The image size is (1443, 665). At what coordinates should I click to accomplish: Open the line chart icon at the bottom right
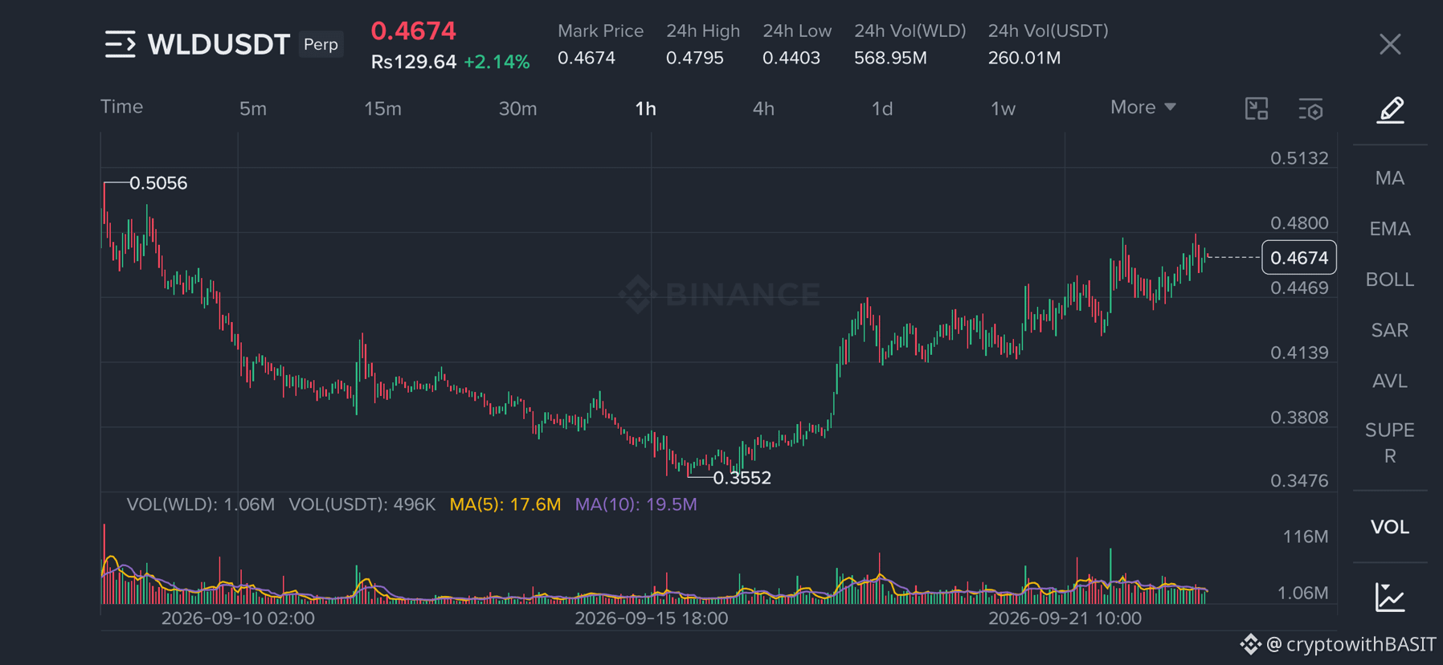pos(1390,598)
